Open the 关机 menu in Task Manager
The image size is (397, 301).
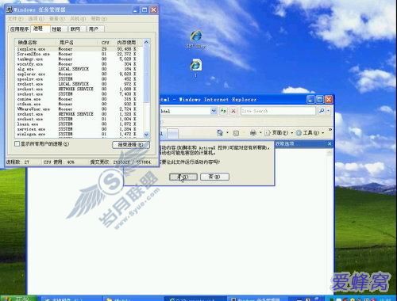click(78, 19)
